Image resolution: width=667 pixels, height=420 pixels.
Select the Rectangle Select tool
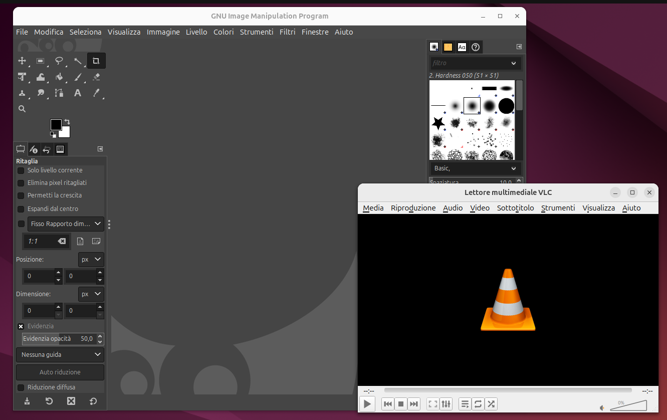click(41, 61)
